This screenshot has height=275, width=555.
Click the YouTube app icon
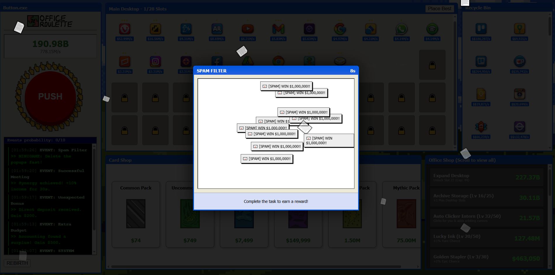[248, 29]
